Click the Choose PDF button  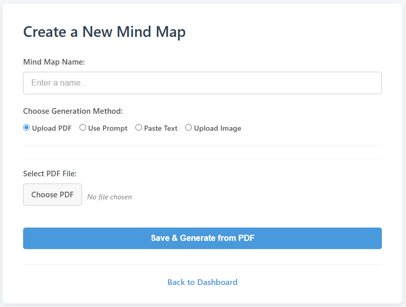point(53,195)
